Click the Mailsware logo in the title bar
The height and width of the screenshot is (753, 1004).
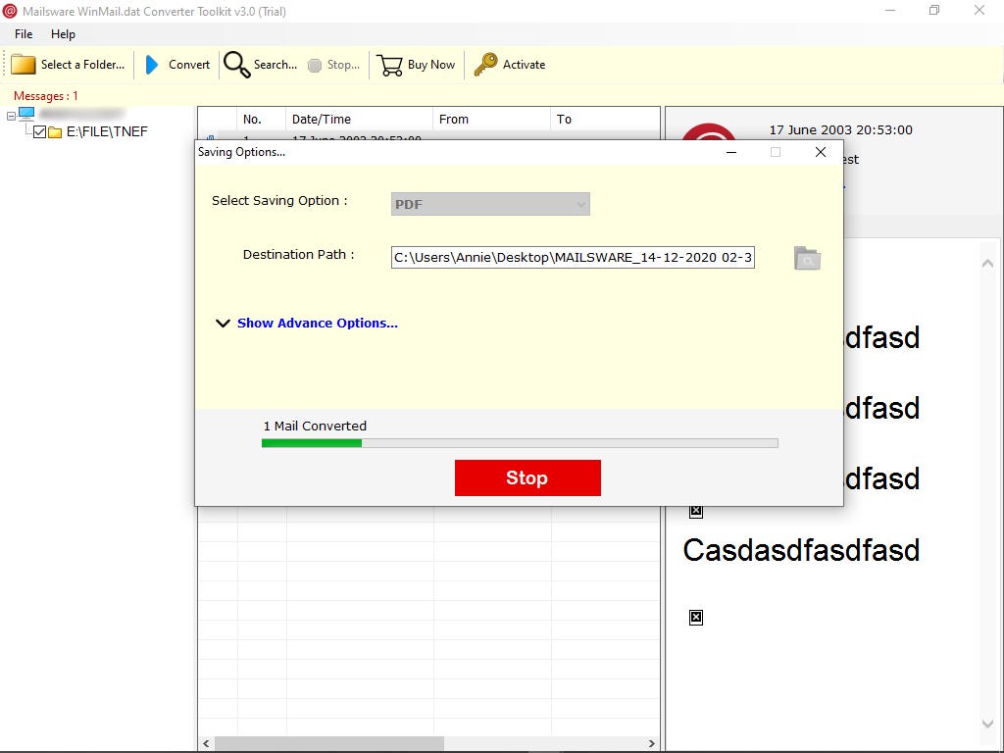pos(10,11)
